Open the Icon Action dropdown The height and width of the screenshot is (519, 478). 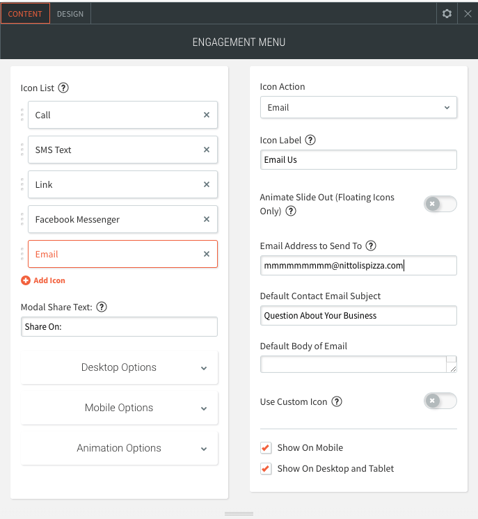tap(358, 108)
